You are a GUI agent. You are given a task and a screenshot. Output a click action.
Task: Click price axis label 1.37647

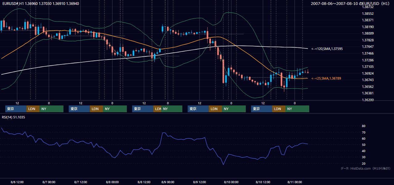click(368, 47)
